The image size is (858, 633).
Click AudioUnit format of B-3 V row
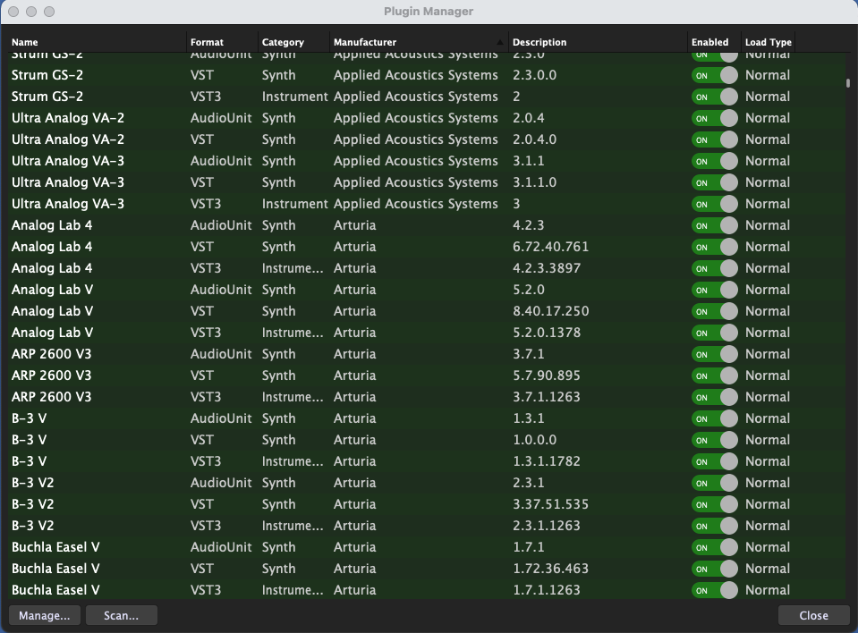[221, 418]
